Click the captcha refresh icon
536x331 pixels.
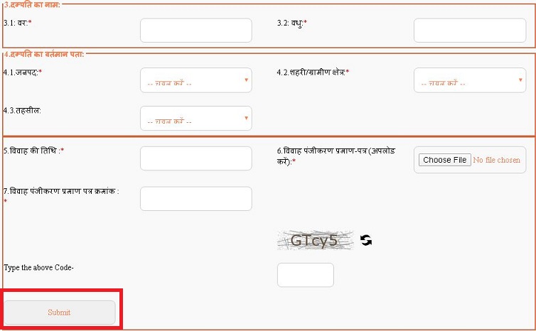pos(366,241)
